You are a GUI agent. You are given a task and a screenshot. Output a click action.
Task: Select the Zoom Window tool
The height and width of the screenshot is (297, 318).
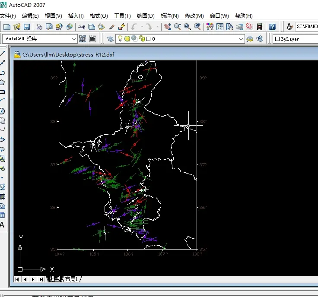coord(187,26)
